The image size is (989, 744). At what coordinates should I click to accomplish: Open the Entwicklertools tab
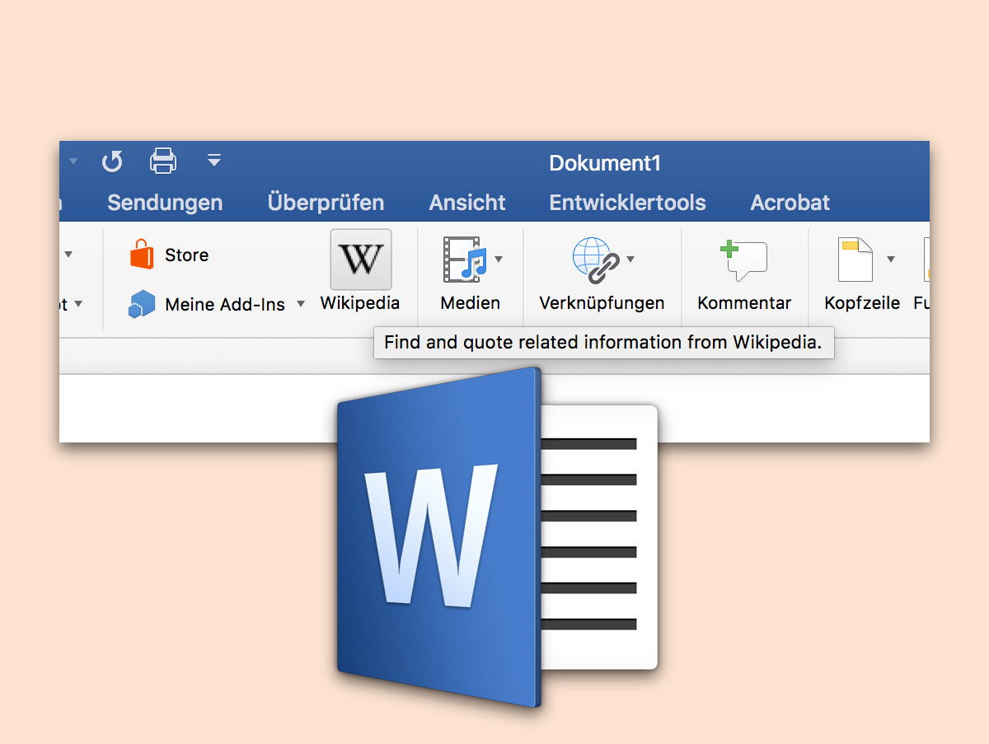coord(627,203)
